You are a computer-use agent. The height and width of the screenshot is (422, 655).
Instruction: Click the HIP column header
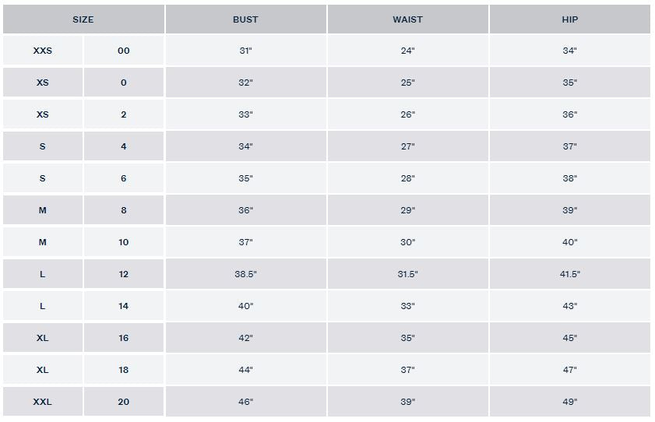click(x=570, y=19)
